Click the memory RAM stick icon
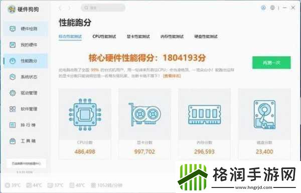The width and height of the screenshot is (301, 193). [x=205, y=114]
